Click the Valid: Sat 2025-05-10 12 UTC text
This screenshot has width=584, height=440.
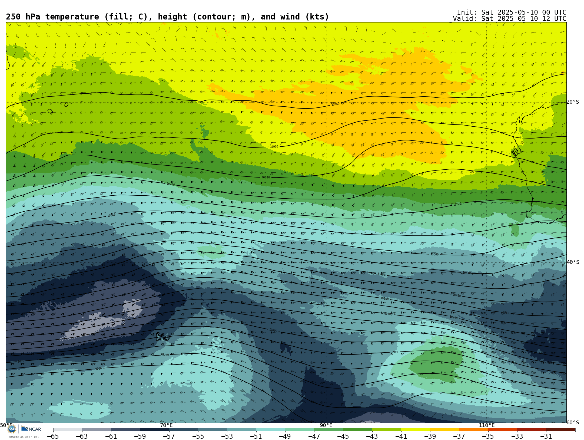coord(509,19)
